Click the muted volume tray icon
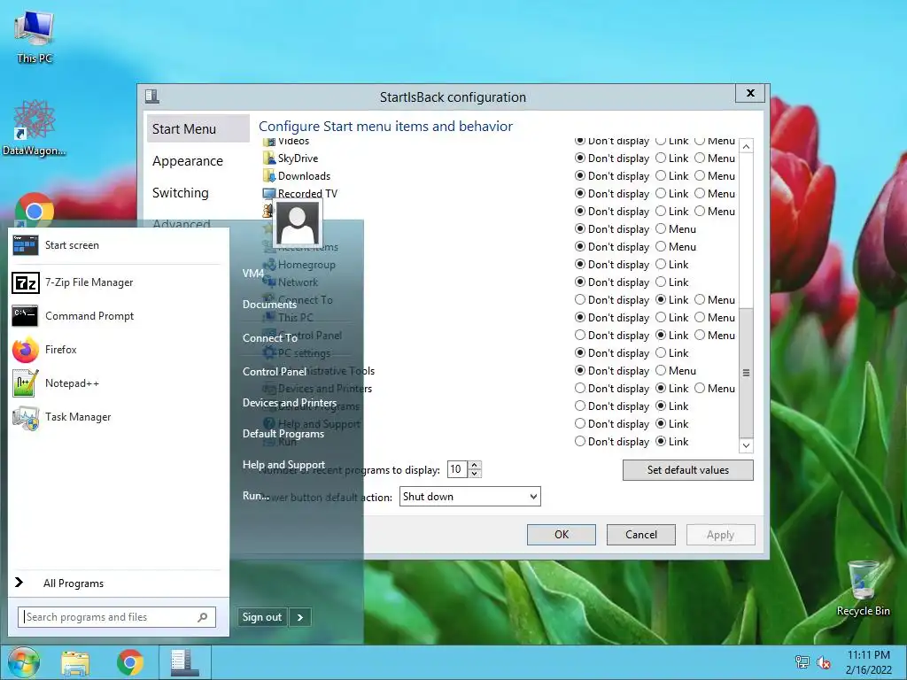The width and height of the screenshot is (907, 680). coord(823,662)
